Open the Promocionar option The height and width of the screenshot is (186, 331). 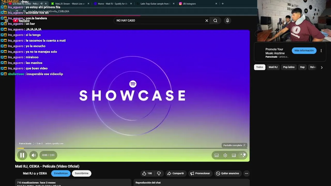(x=200, y=173)
